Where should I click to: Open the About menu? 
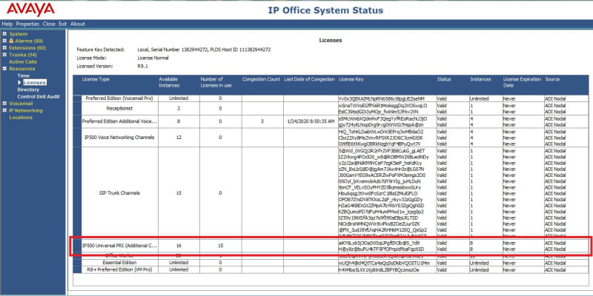[x=78, y=24]
